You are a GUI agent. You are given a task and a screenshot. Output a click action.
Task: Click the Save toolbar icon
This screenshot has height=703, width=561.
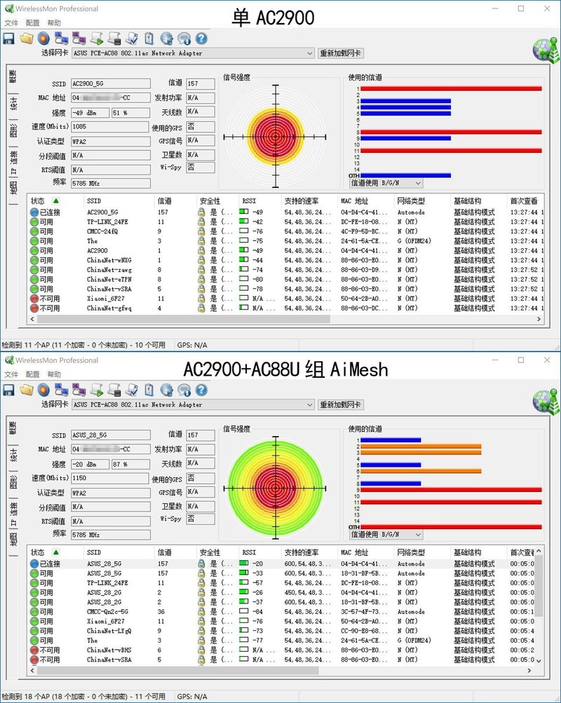point(8,37)
